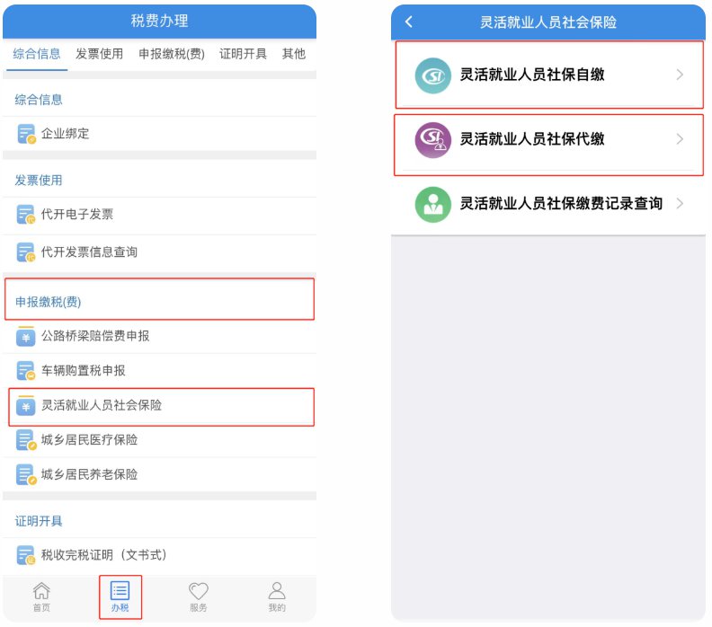Open 代开电子发票
The image size is (712, 627).
click(x=159, y=215)
